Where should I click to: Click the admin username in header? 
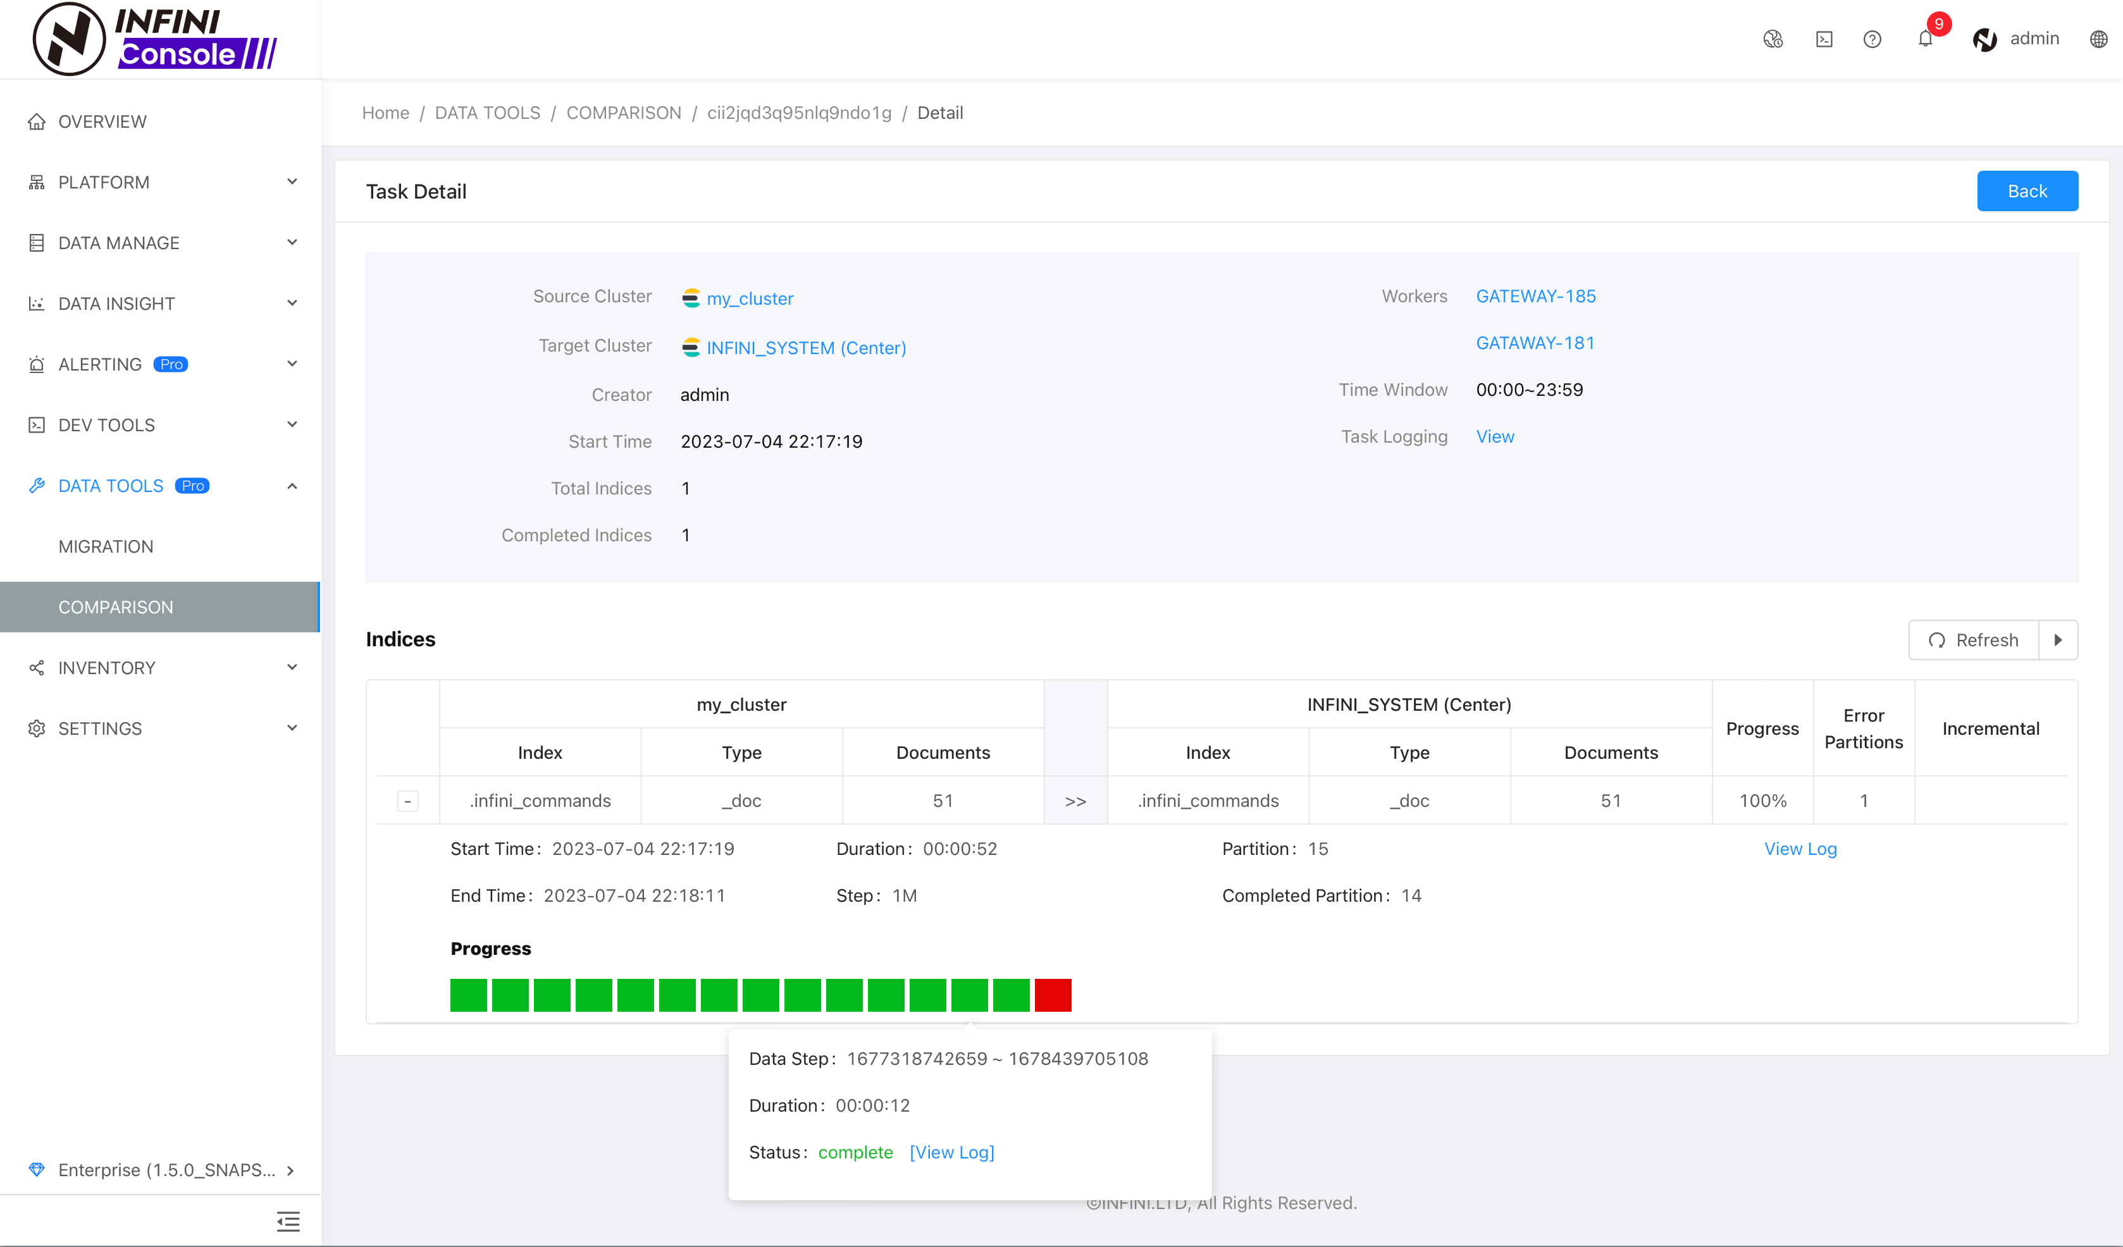(2034, 39)
